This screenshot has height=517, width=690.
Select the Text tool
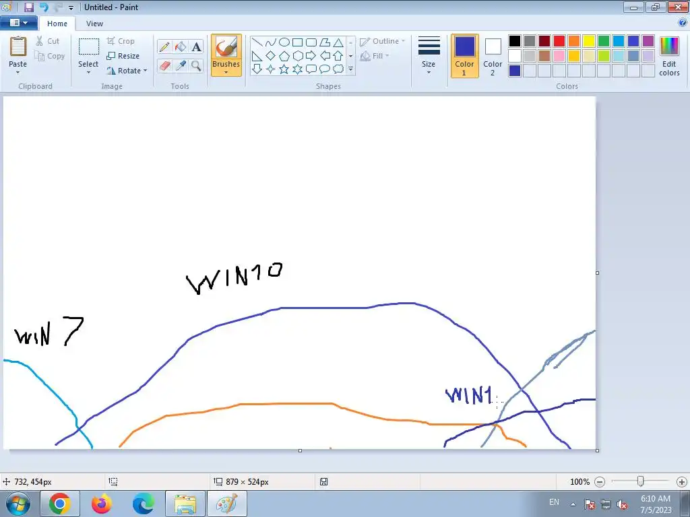[x=196, y=46]
